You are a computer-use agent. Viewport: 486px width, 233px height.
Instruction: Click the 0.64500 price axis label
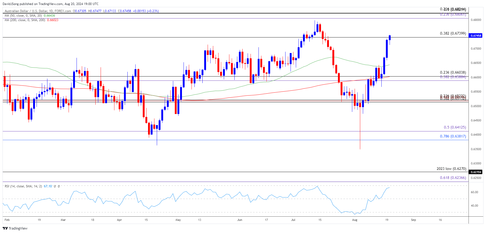tap(476, 121)
